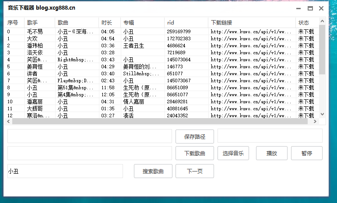Sort by 专辑 column header
Image resolution: width=337 pixels, height=203 pixels.
coord(143,23)
